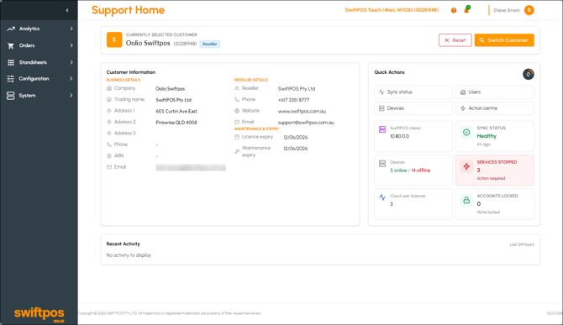Image resolution: width=563 pixels, height=325 pixels.
Task: Click the Sync Status green check icon
Action: pyautogui.click(x=466, y=133)
